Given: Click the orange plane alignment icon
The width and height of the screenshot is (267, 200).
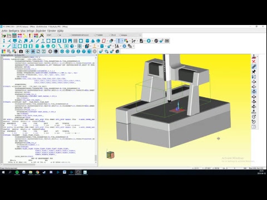Looking at the screenshot, I should coord(95,46).
